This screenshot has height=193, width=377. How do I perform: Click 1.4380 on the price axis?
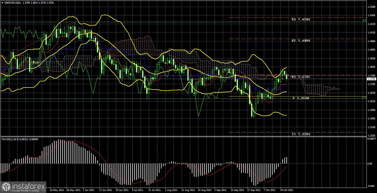pos(372,7)
